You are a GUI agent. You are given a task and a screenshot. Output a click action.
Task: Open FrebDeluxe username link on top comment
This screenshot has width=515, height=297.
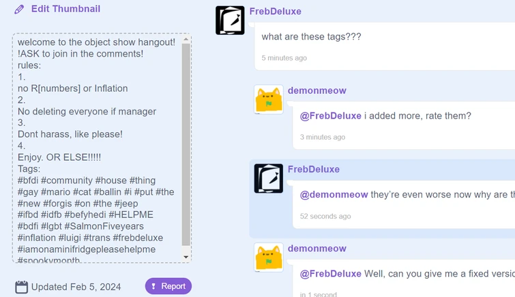pyautogui.click(x=275, y=12)
